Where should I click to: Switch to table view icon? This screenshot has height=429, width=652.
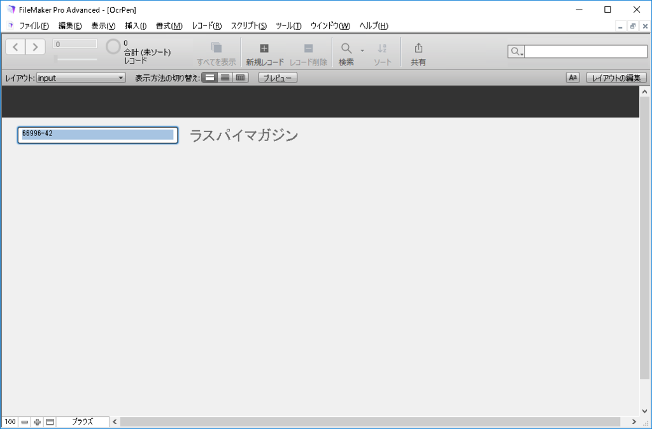[x=240, y=78]
